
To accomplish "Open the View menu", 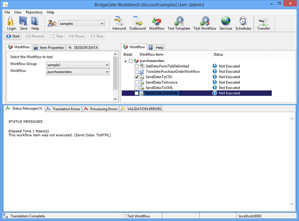I will pos(18,12).
